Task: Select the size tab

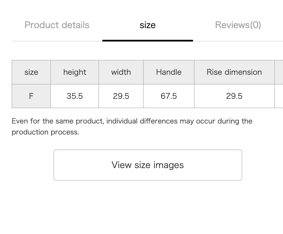Action: tap(148, 25)
